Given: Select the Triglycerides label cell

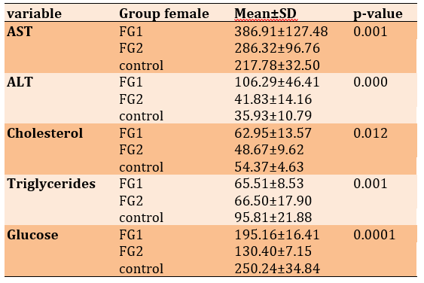Looking at the screenshot, I should click(51, 184).
